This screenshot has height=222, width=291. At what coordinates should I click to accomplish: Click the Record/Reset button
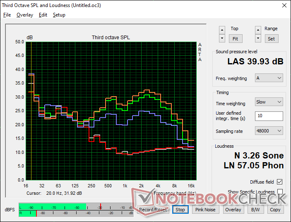point(153,210)
